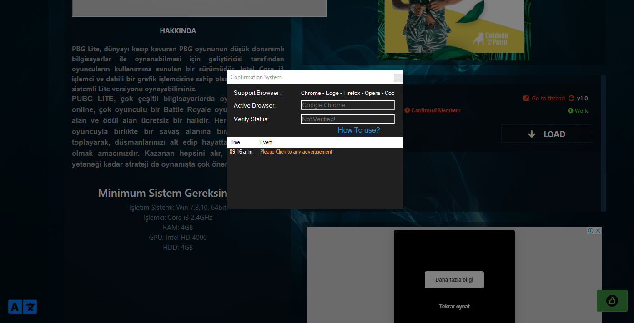This screenshot has height=323, width=634.
Task: Click the 'GPU: Intel HD 4000' requirement line
Action: [x=178, y=237]
